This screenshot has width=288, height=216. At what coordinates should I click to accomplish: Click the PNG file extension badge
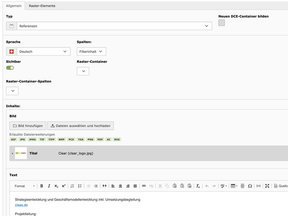[x=91, y=139]
